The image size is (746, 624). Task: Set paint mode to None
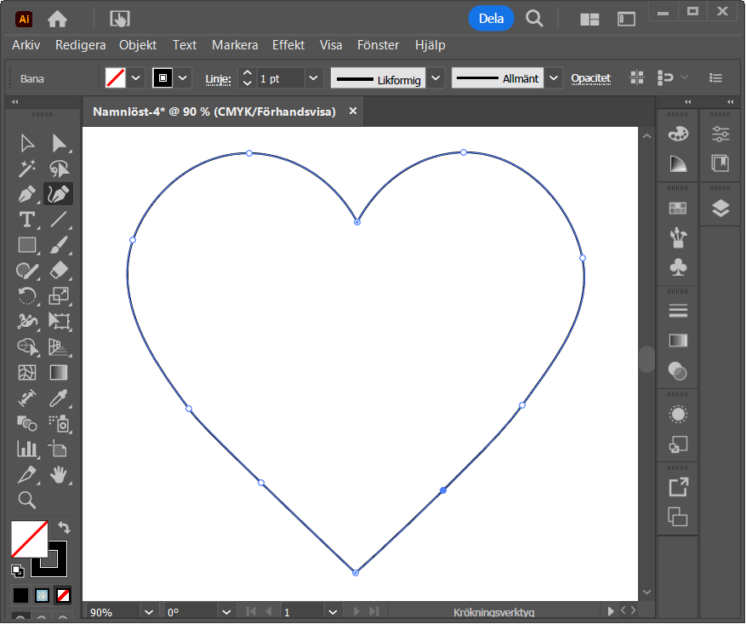[64, 595]
